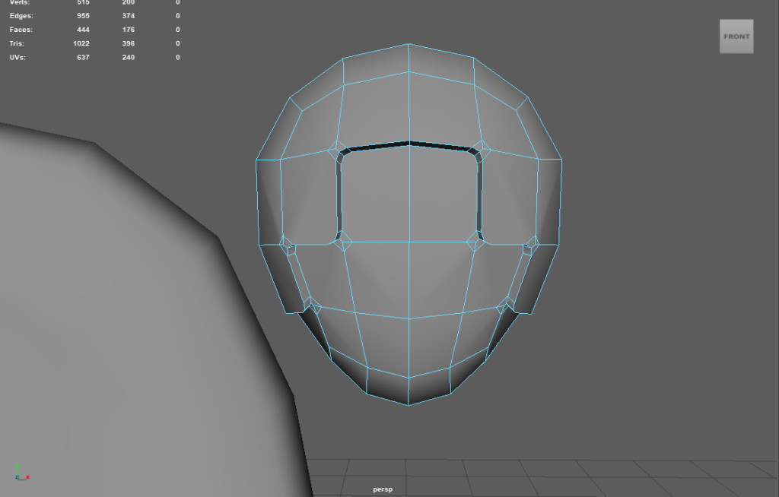Click the 1022 triangle count value
Screen dimensions: 779x497
81,43
